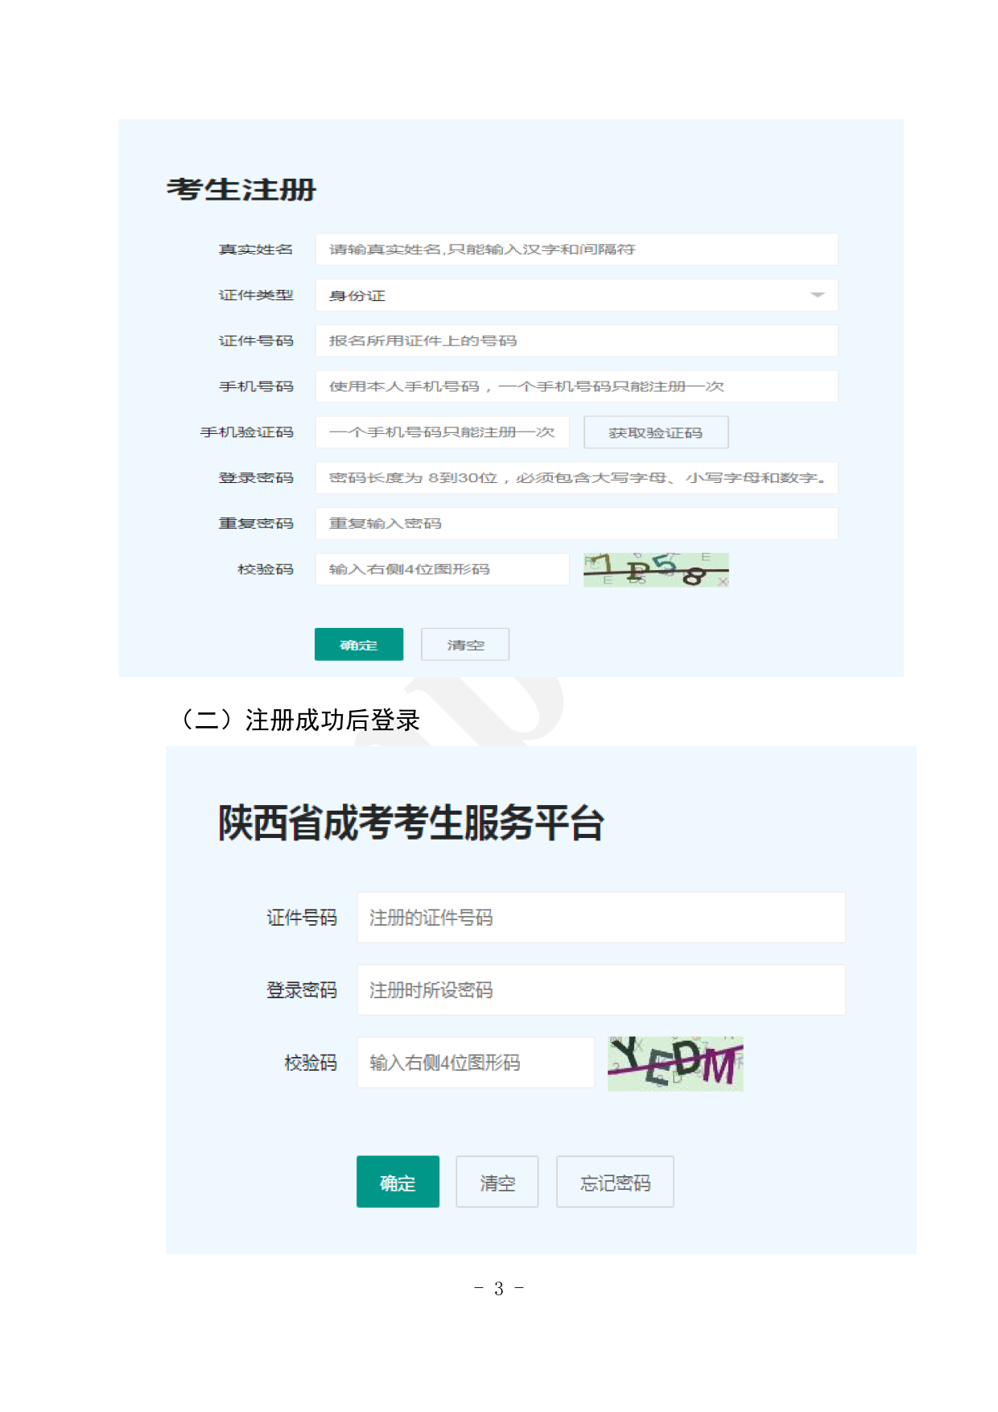998x1412 pixels.
Task: Click the registration 登录密码 field
Action: click(x=575, y=478)
